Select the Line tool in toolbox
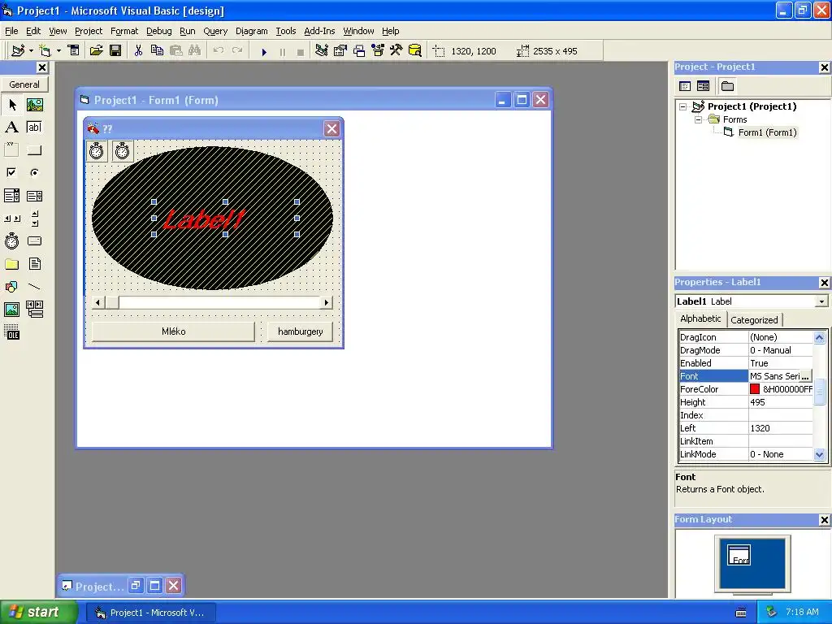 point(34,287)
